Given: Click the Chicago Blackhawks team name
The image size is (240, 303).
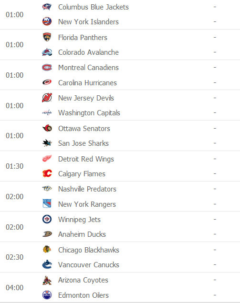Looking at the screenshot, I should point(89,250).
